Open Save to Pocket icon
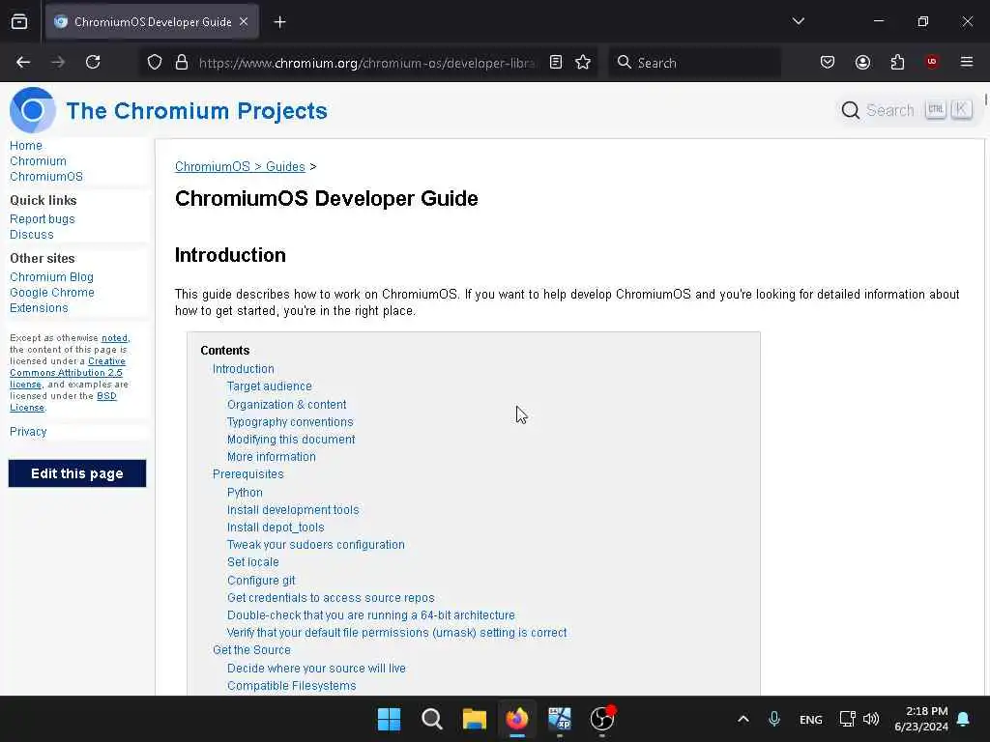 click(828, 62)
